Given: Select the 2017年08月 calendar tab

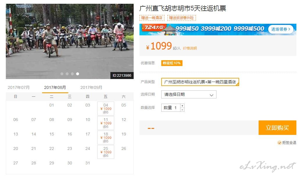Looking at the screenshot, I should pos(55,87).
